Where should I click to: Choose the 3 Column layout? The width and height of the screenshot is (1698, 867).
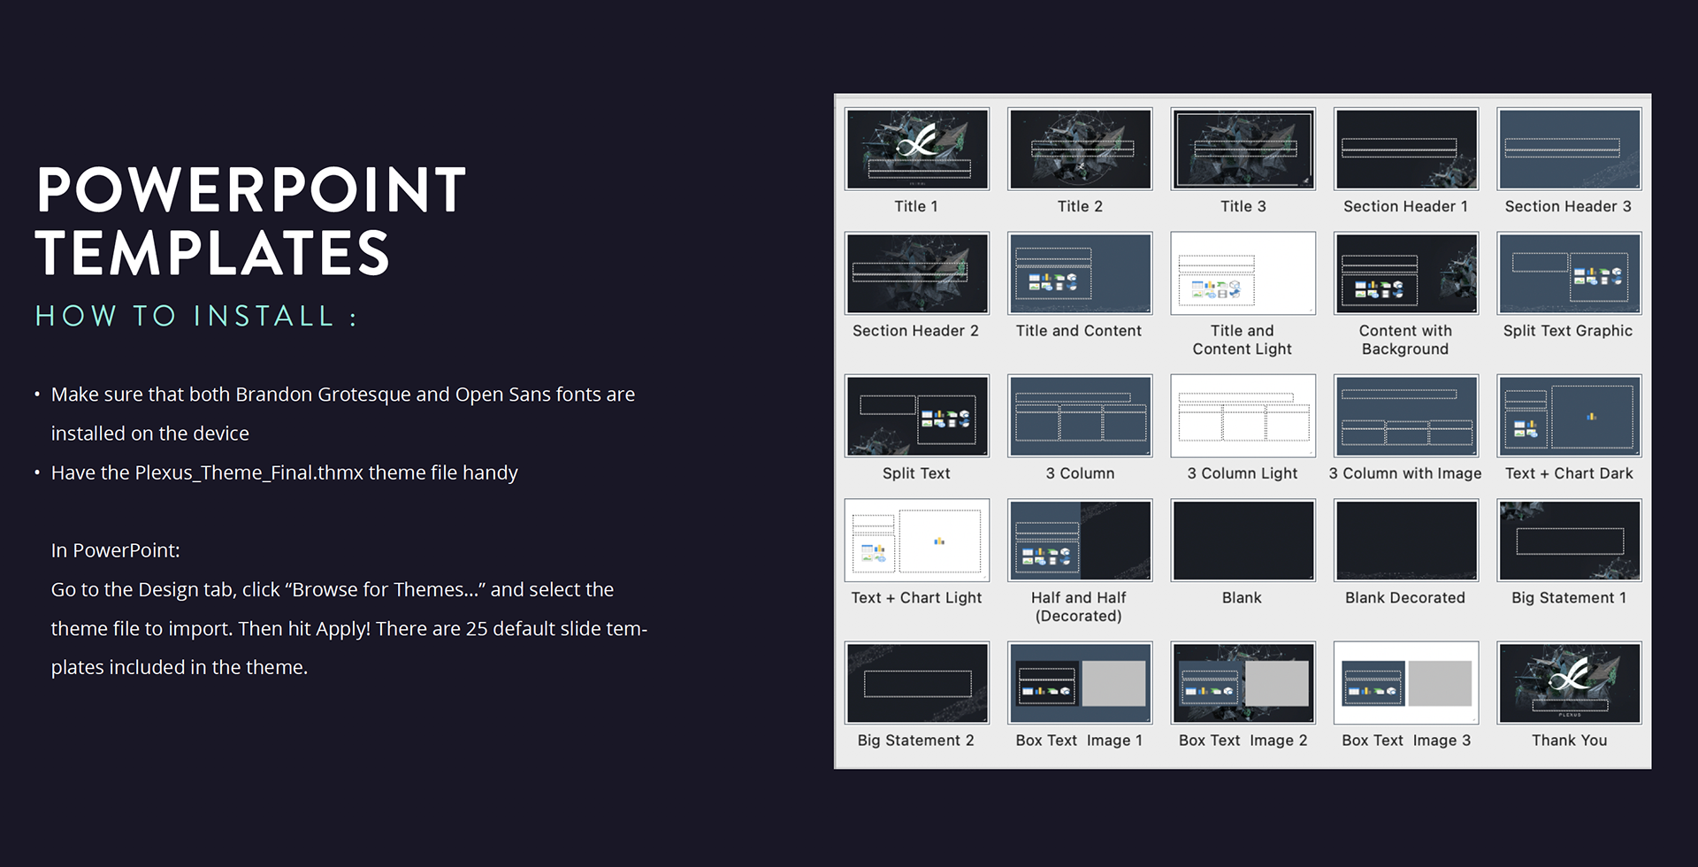[1080, 416]
